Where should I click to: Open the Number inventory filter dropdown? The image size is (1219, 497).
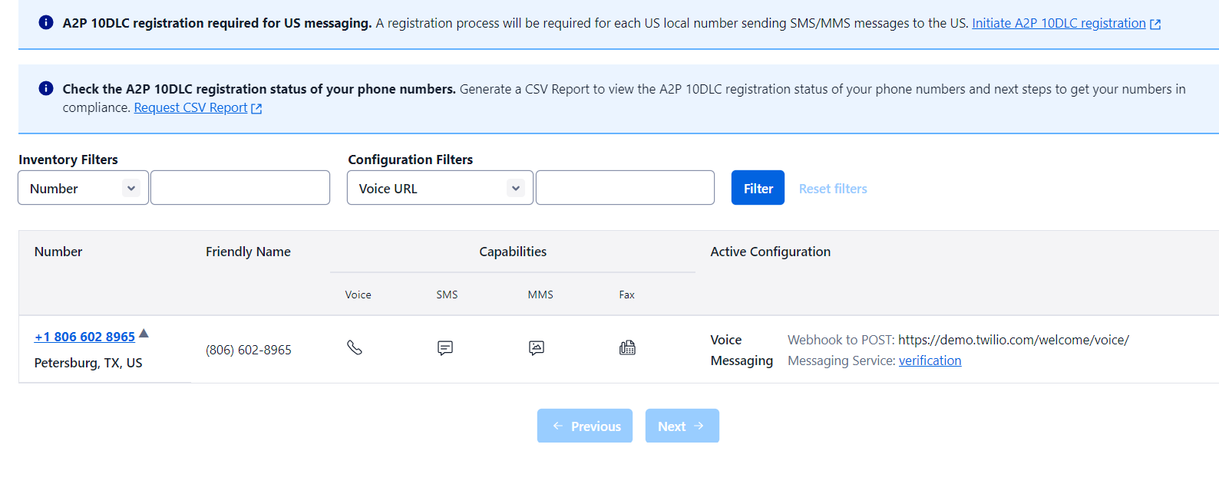click(83, 188)
